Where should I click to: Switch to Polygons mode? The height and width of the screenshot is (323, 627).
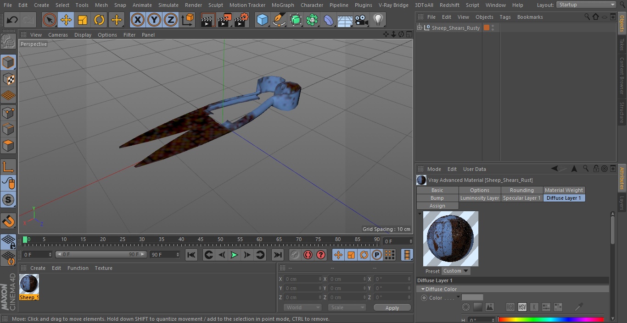coord(8,146)
